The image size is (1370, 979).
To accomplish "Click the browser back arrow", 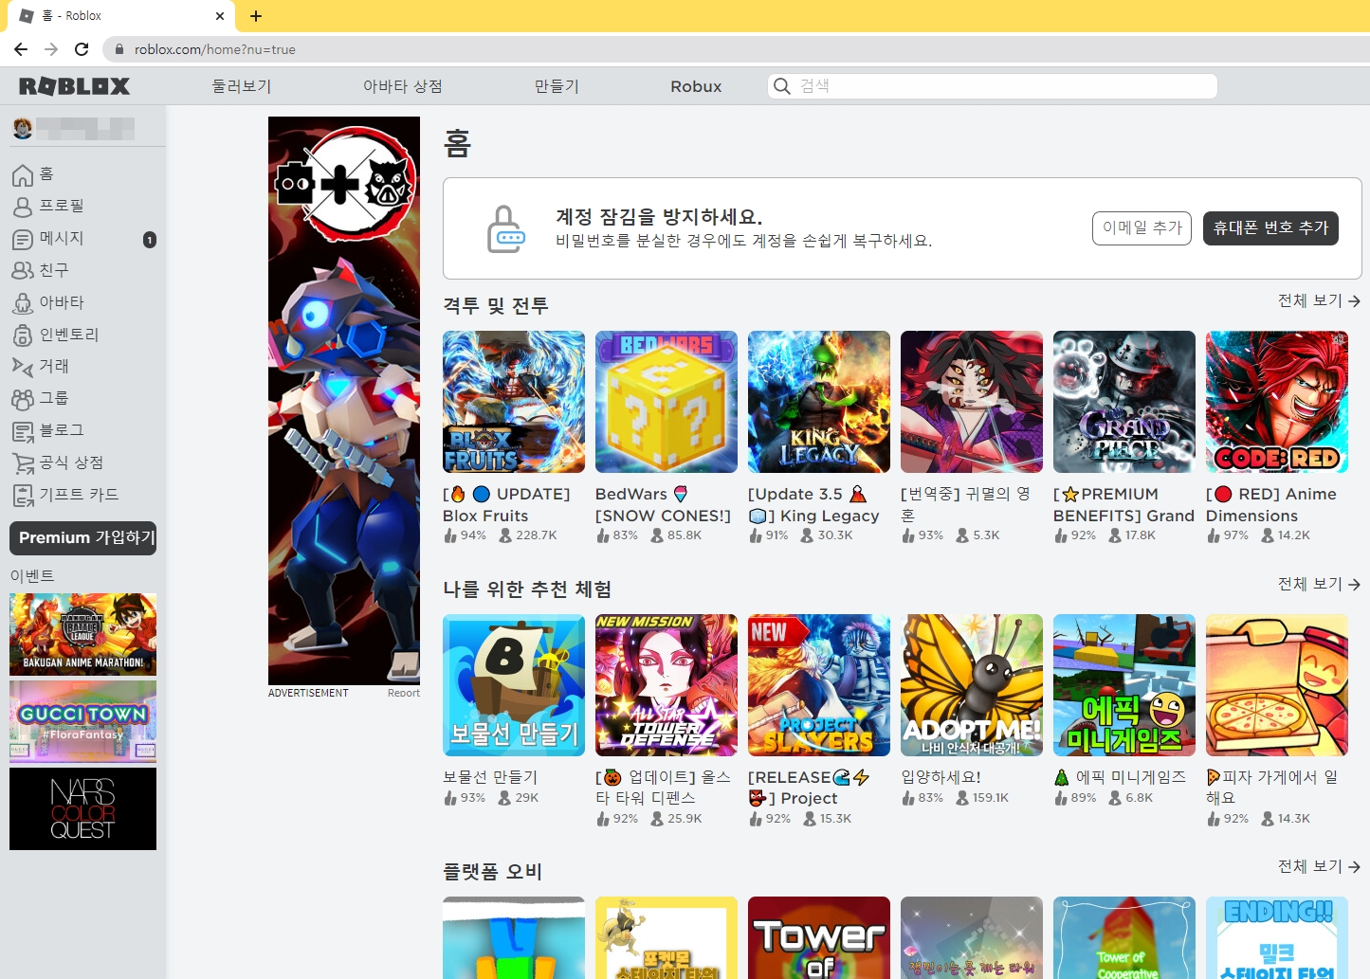I will (x=21, y=49).
